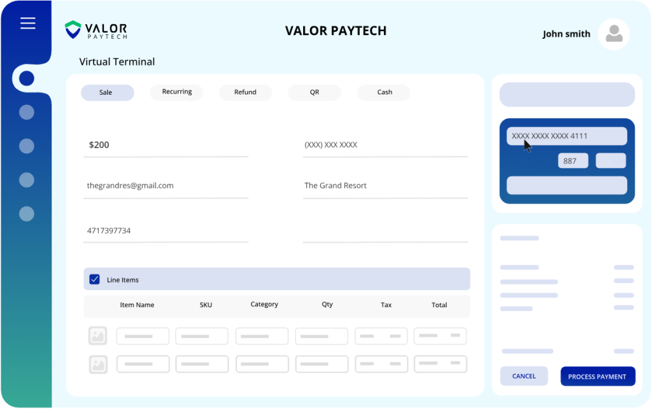Click the second row Total input box
The width and height of the screenshot is (652, 409).
coord(441,364)
